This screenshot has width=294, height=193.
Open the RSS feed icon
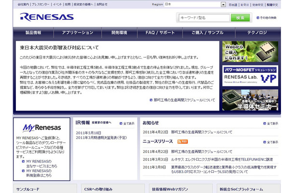coord(183,141)
